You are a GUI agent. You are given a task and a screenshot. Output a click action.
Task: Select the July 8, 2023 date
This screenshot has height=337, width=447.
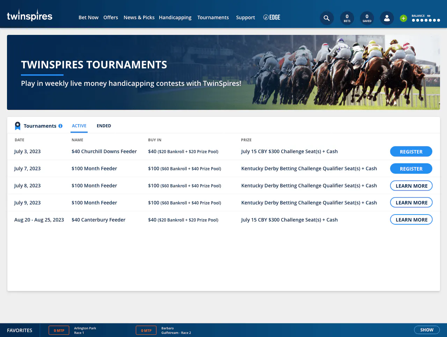[x=27, y=186]
